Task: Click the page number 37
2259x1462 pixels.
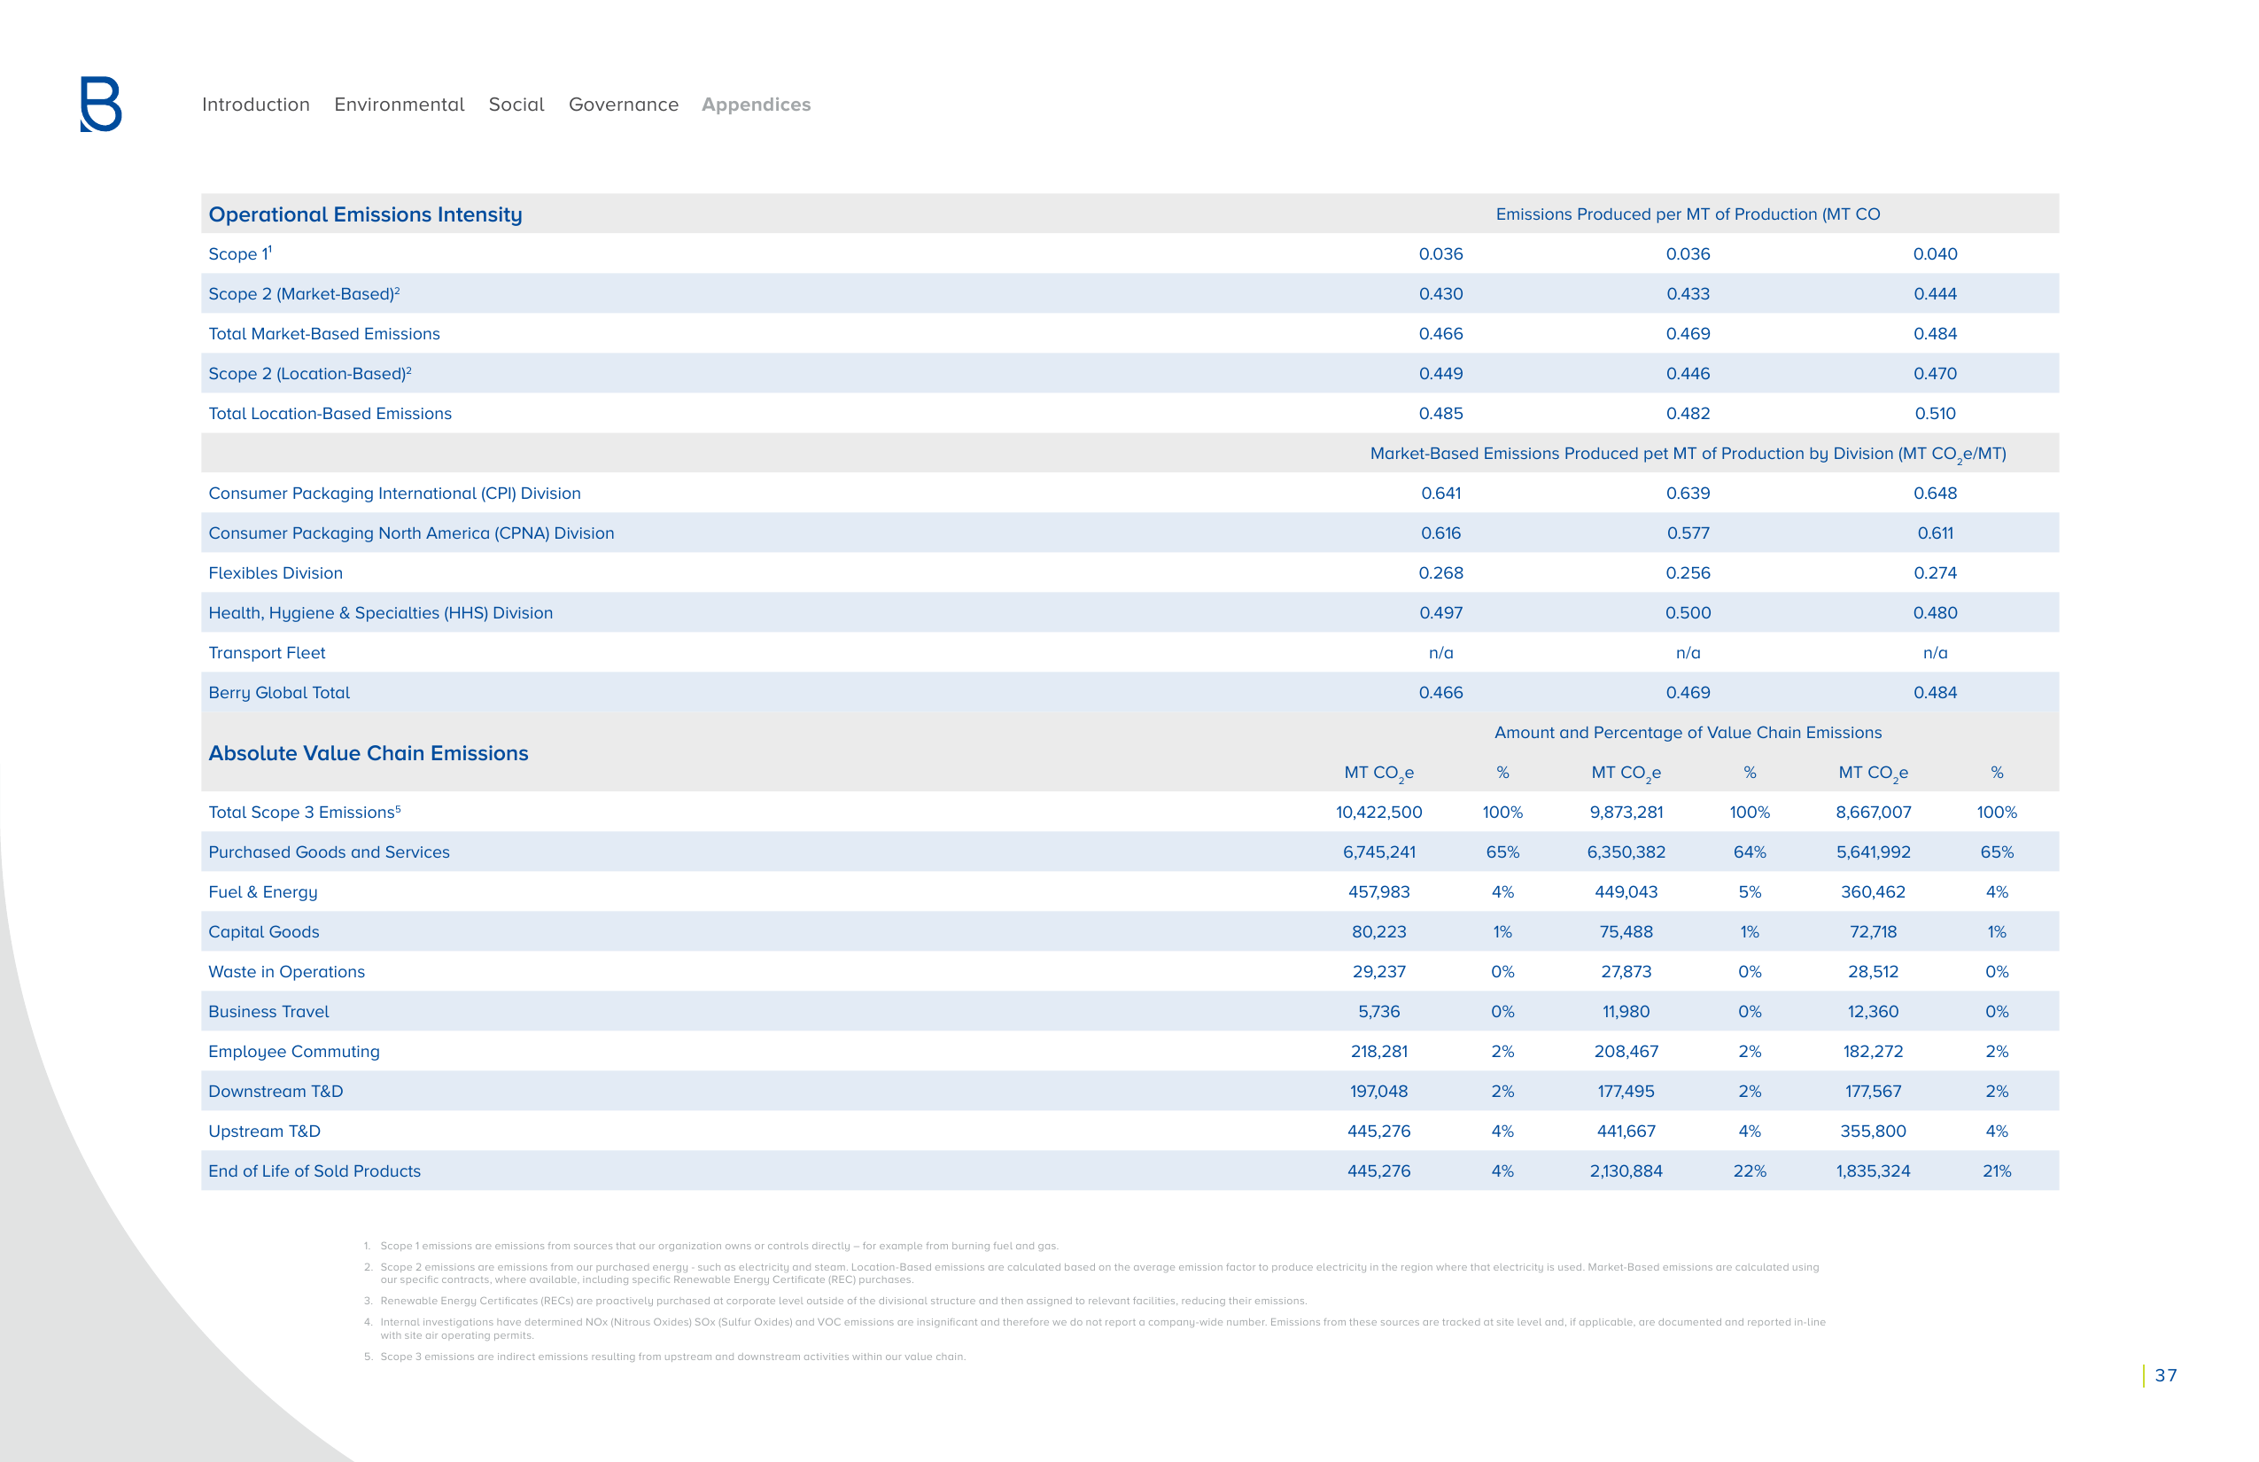Action: click(x=2166, y=1374)
